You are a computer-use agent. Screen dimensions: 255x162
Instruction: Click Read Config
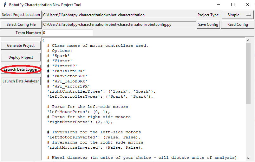click(238, 25)
